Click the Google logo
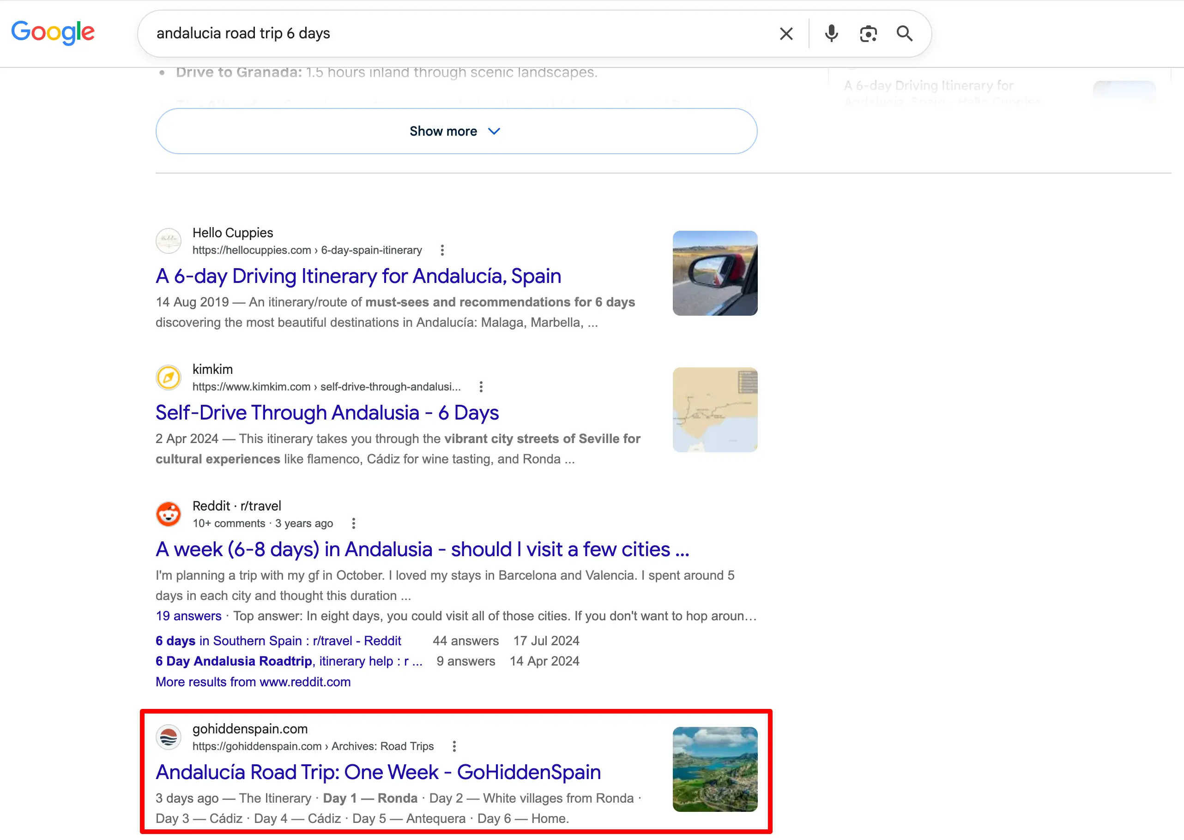Viewport: 1184px width, 840px height. pos(53,33)
